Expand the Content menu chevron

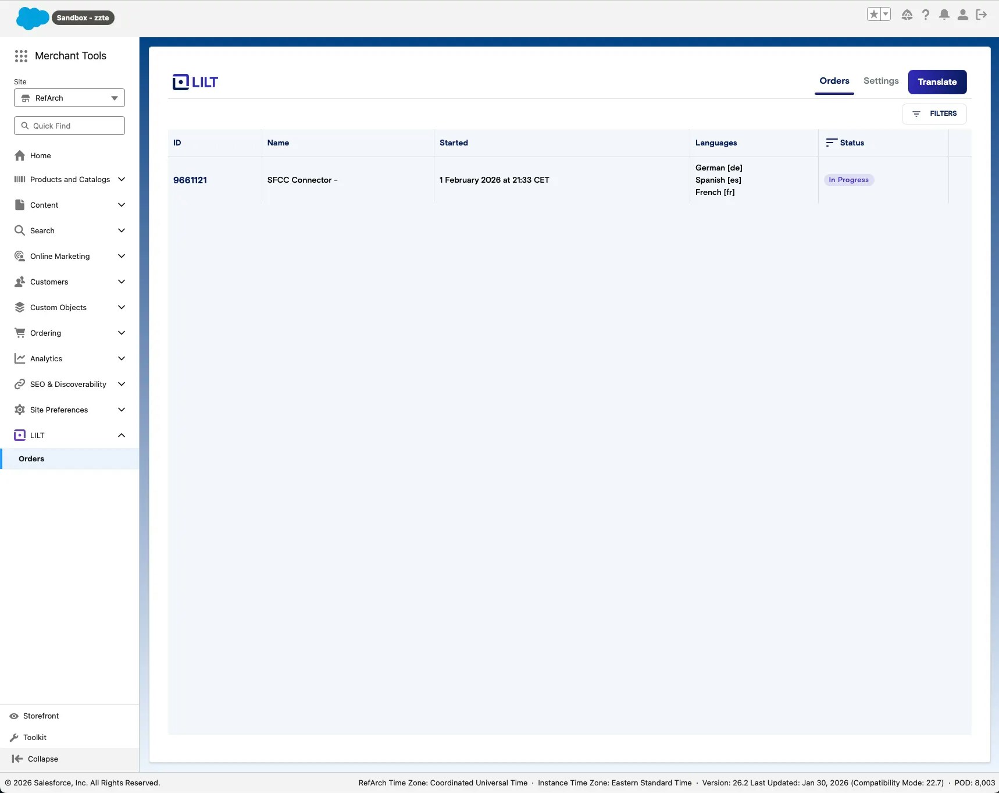[x=122, y=205]
